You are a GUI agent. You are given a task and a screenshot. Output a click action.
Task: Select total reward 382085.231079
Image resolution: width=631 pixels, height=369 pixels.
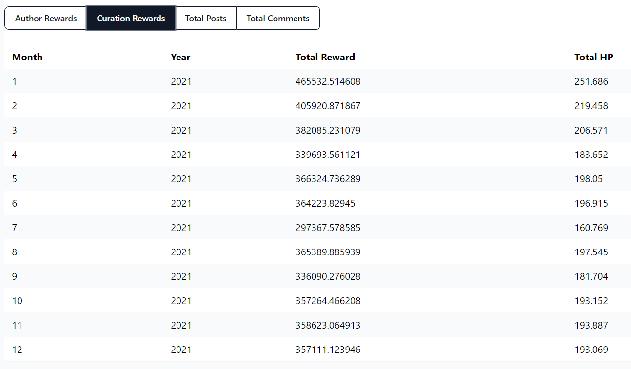click(x=328, y=130)
